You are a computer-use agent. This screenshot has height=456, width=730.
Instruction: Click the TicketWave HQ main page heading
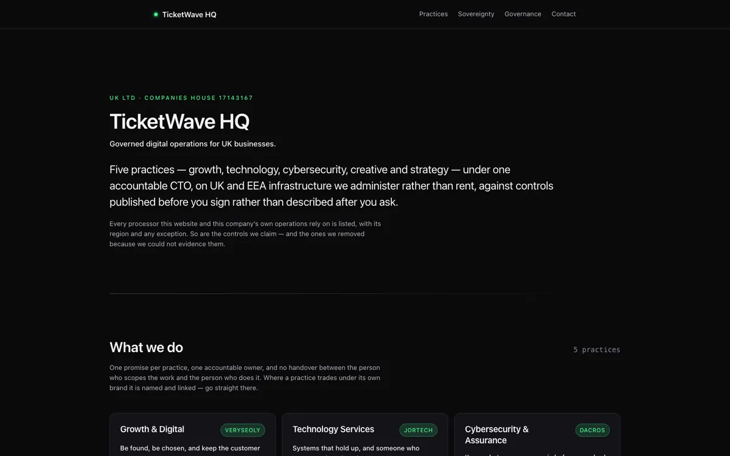tap(179, 122)
